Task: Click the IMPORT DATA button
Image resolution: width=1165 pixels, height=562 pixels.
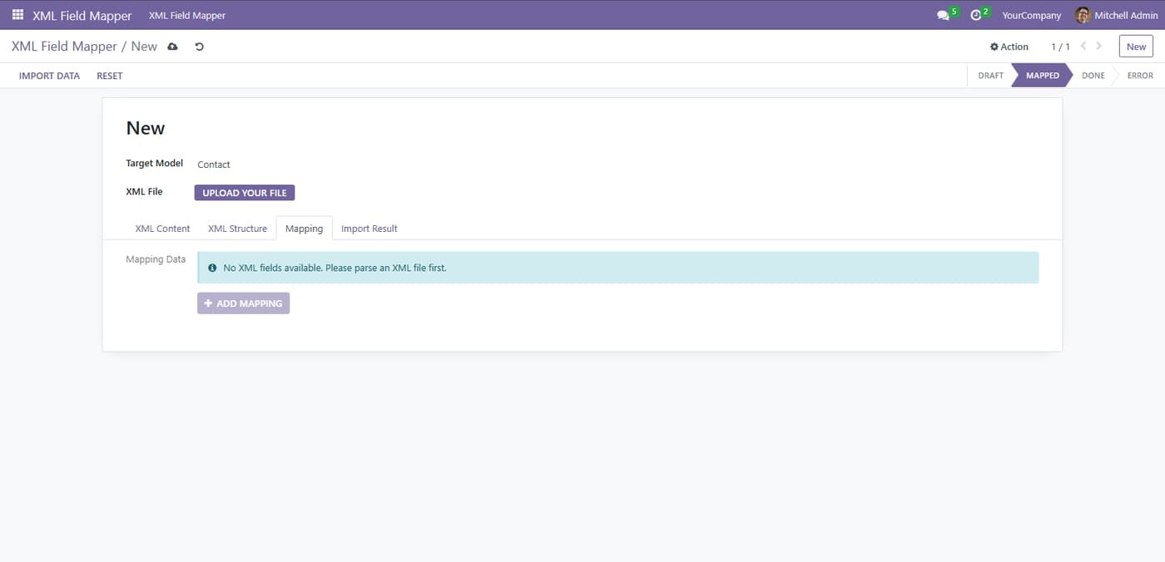Action: (x=50, y=76)
